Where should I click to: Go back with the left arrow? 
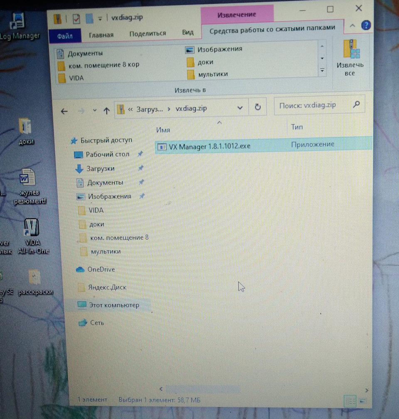64,111
